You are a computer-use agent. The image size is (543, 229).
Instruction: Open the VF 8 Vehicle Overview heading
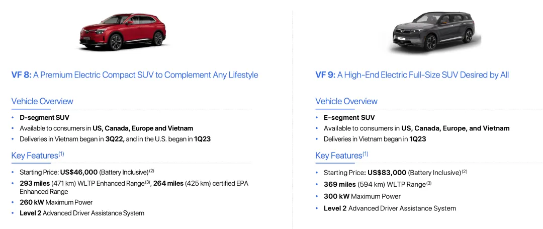[x=42, y=101]
